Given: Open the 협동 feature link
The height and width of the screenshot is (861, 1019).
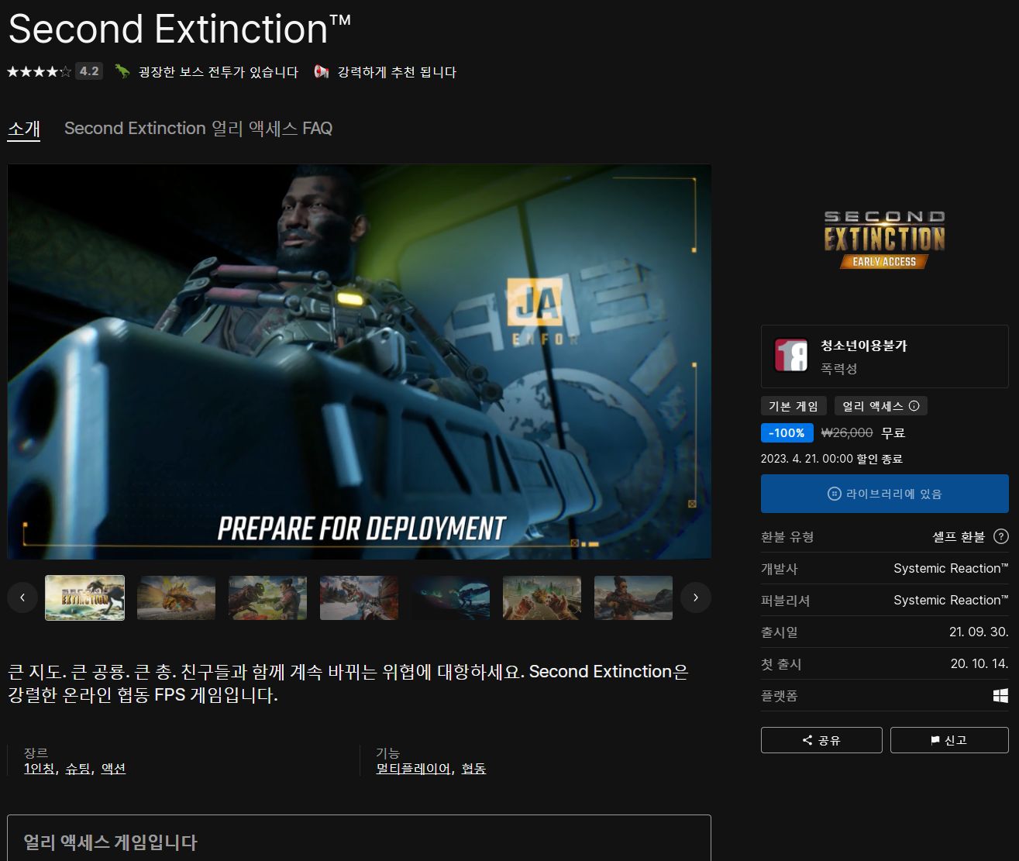Looking at the screenshot, I should [x=473, y=768].
